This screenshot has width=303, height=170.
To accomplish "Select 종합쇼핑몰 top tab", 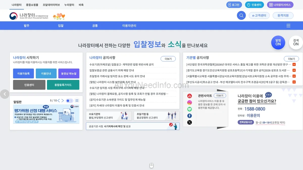I will pyautogui.click(x=32, y=5).
